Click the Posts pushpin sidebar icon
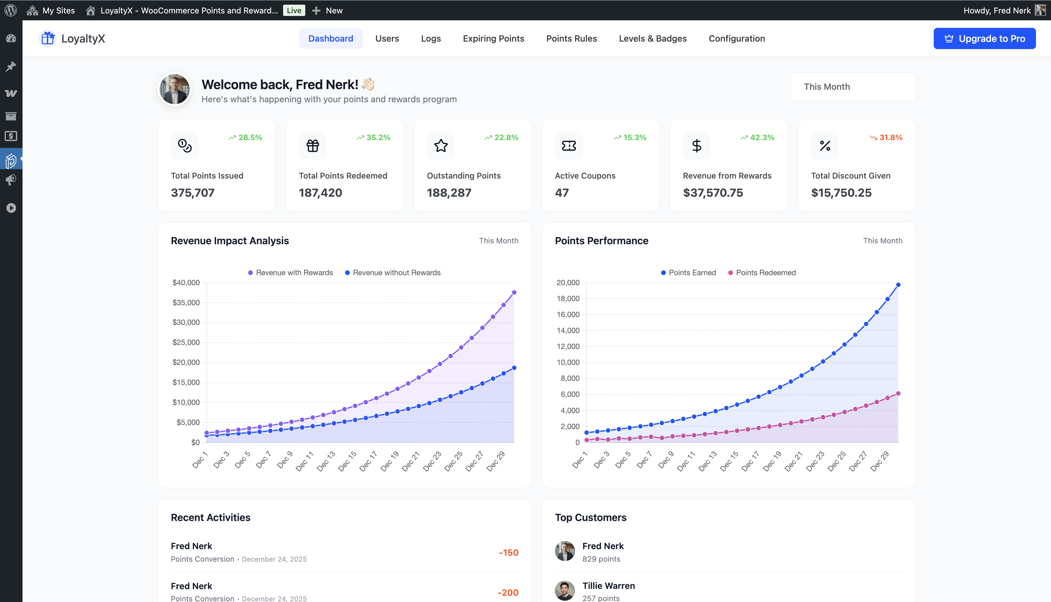The width and height of the screenshot is (1051, 602). 11,66
